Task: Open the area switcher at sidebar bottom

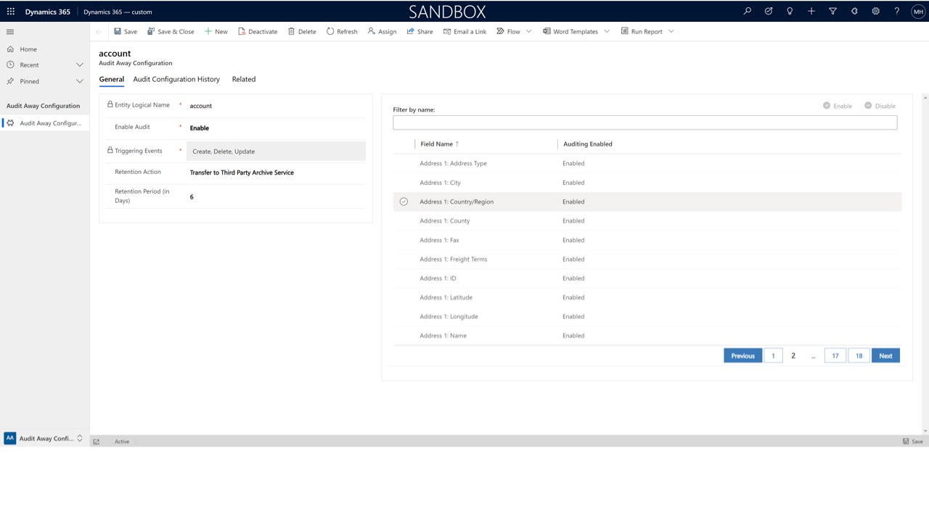Action: coord(45,439)
